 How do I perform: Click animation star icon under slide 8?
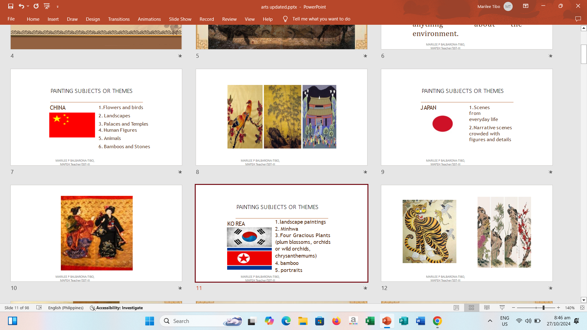coord(365,172)
